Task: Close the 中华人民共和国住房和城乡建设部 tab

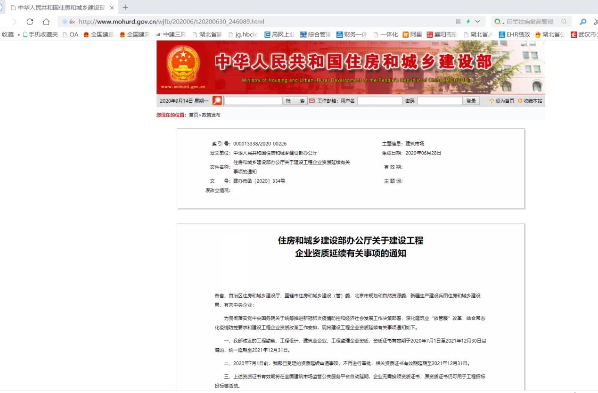Action: [x=112, y=8]
